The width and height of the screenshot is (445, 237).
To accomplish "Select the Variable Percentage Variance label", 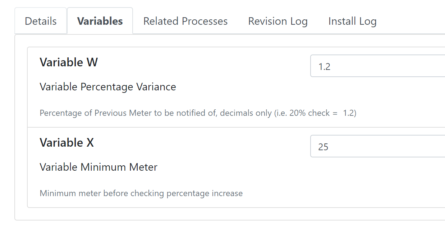I will [108, 87].
